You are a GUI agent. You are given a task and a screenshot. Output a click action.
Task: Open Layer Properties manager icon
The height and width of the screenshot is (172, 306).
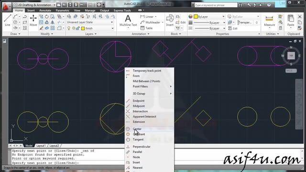point(69,17)
